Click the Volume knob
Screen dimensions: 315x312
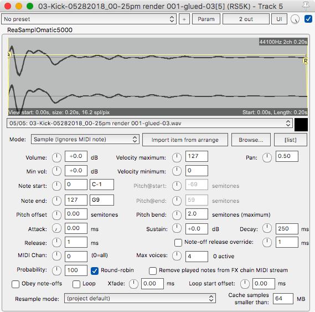(56, 157)
